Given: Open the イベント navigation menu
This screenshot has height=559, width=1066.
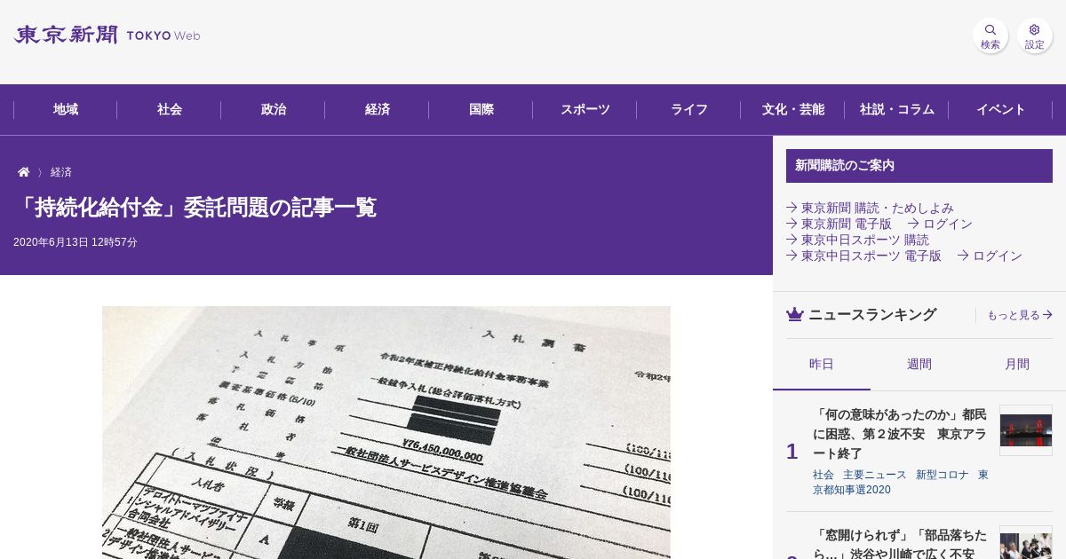Looking at the screenshot, I should click(x=1001, y=109).
